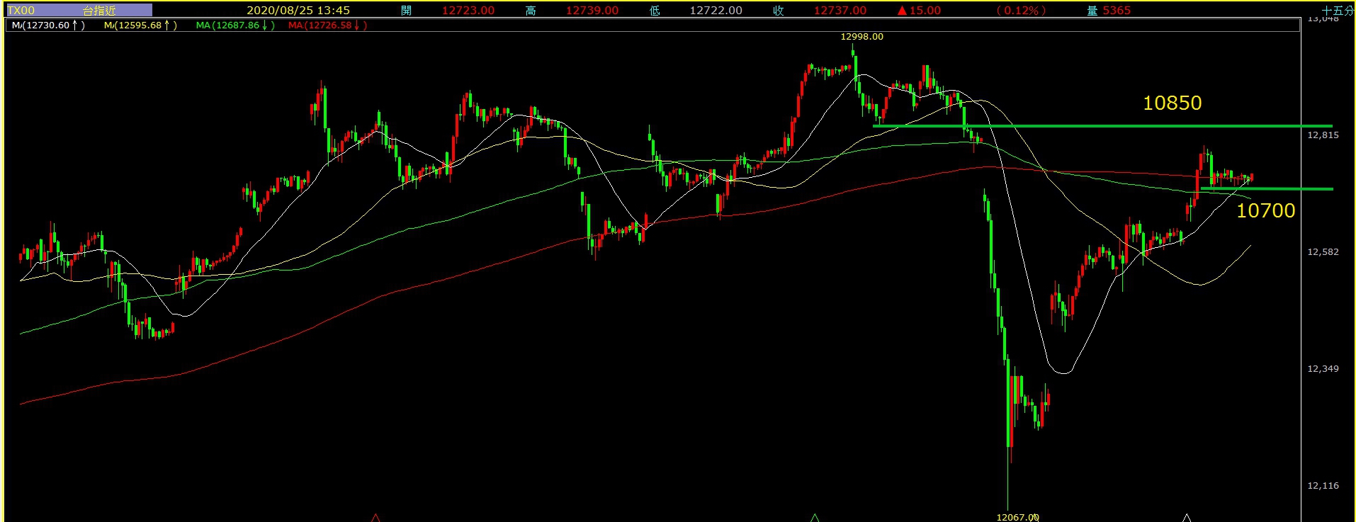Click the red triangle marker at chart bottom

pos(375,518)
